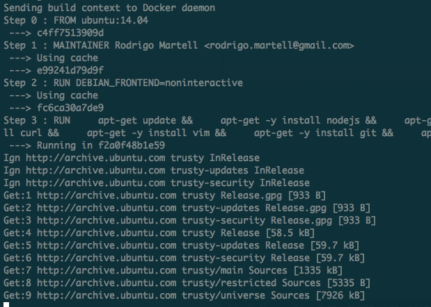Click the URL on the trusty-updates InRelease line
431x307 pixels.
pos(95,170)
